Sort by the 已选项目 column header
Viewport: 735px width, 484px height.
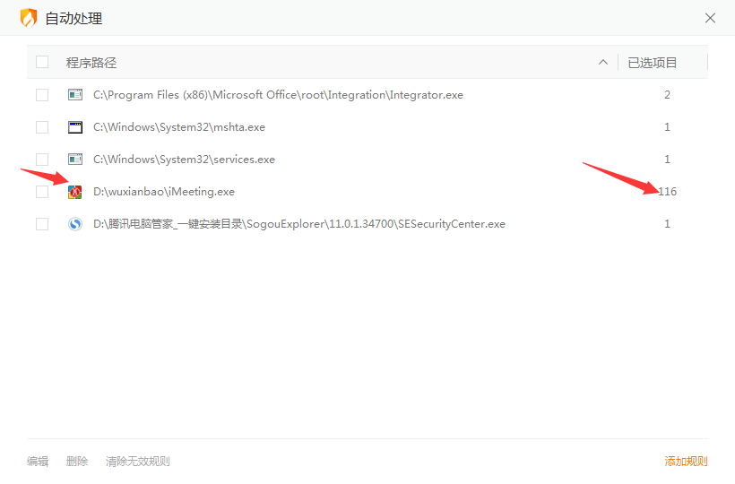pos(653,63)
